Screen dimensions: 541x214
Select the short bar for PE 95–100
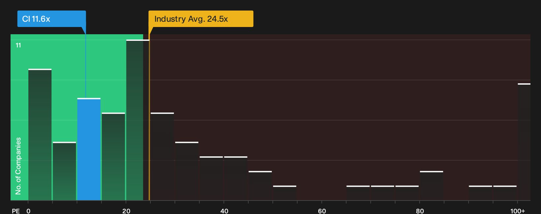point(505,193)
